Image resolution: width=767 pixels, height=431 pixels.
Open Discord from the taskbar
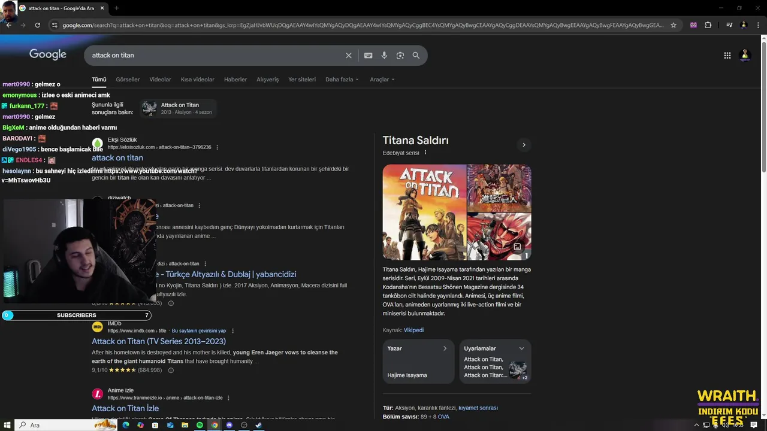229,425
